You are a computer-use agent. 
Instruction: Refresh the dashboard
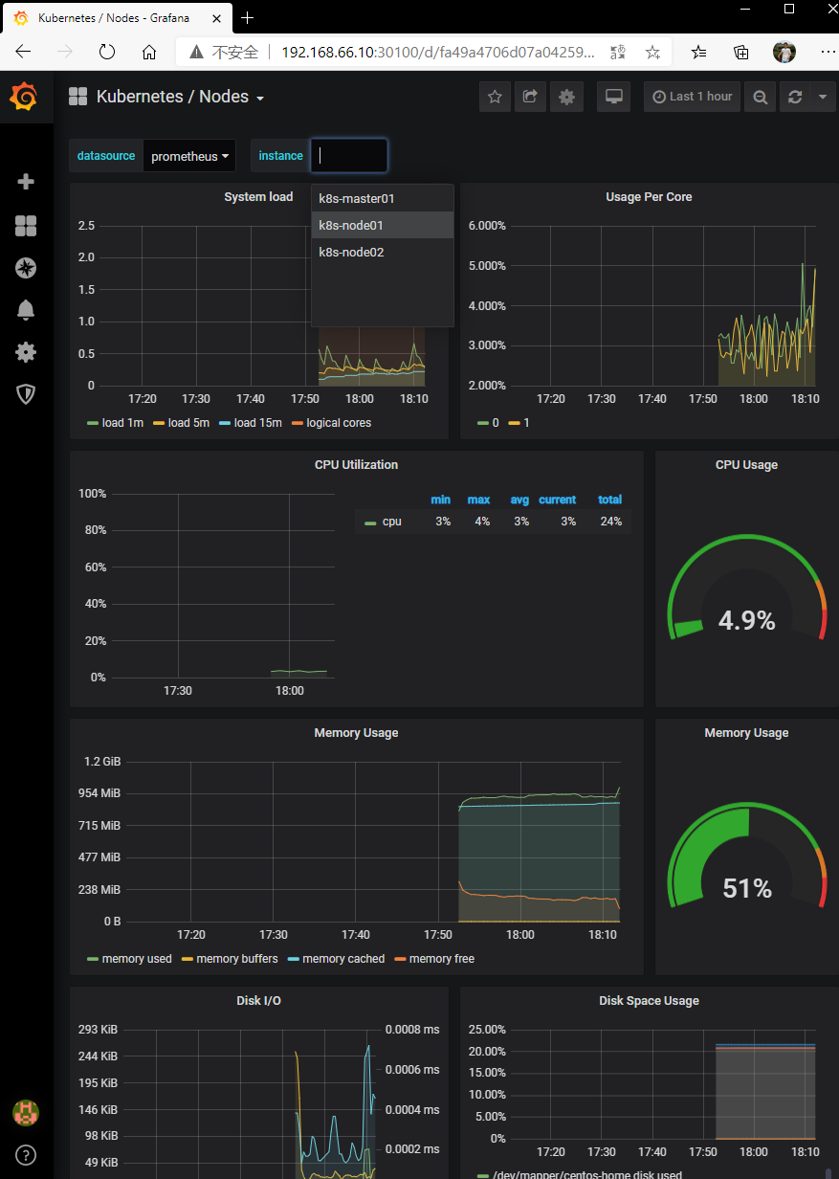coord(794,97)
